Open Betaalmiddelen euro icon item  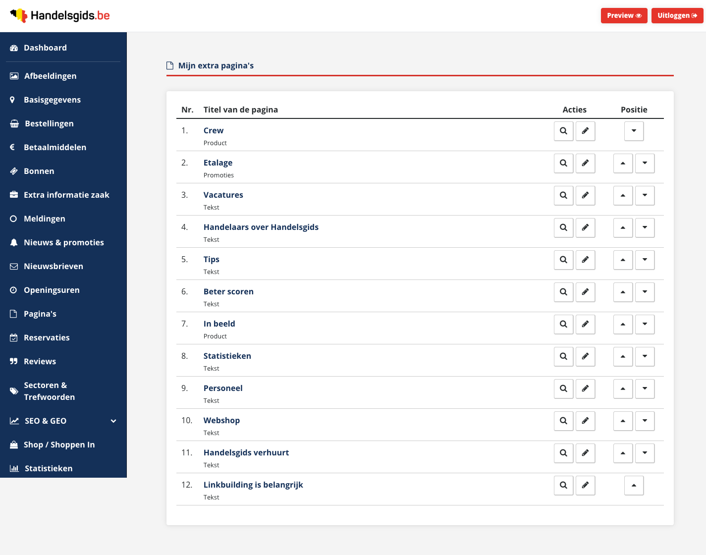tap(63, 147)
